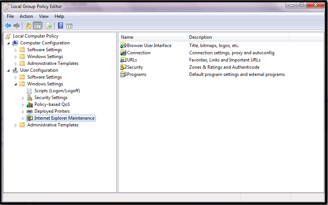Image resolution: width=328 pixels, height=205 pixels.
Task: Click the URLs item icon
Action: coord(123,60)
